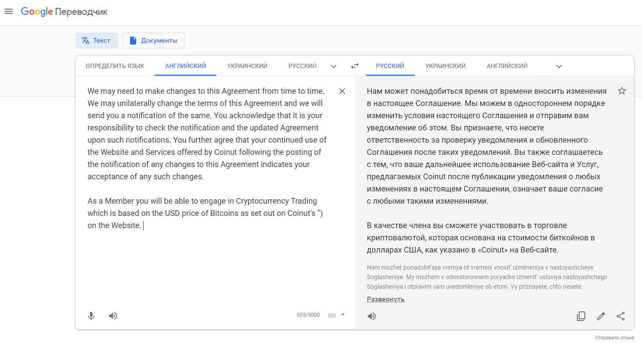Open the main hamburger menu
This screenshot has height=345, width=642.
9,12
